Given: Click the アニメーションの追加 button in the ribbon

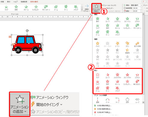Looking at the screenshot, I should click(x=96, y=8).
